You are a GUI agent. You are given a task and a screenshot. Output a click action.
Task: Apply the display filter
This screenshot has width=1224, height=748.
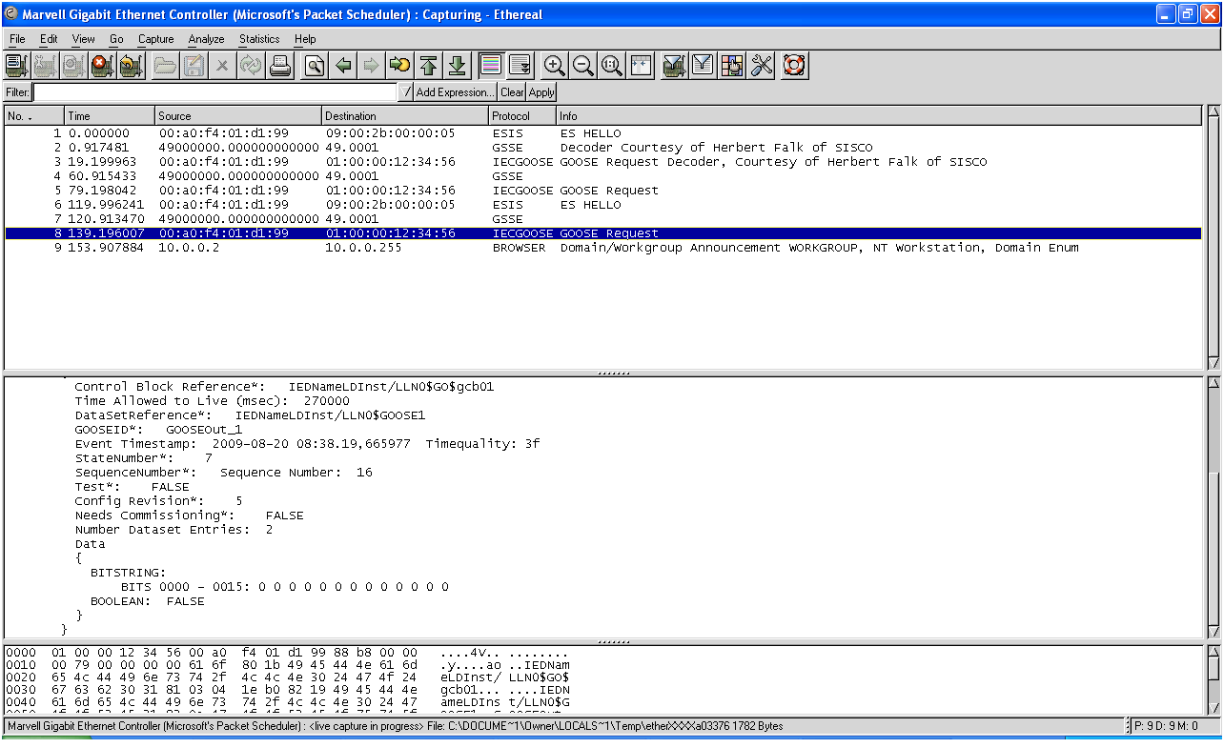click(x=541, y=92)
